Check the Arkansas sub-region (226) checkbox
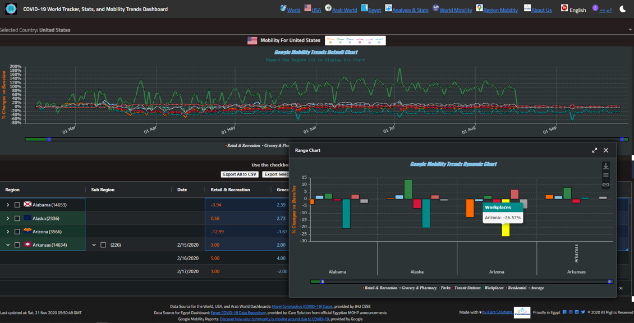 [x=103, y=244]
